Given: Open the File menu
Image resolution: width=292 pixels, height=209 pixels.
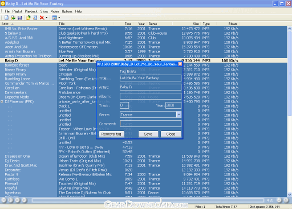Looking at the screenshot, I should click(7, 11).
